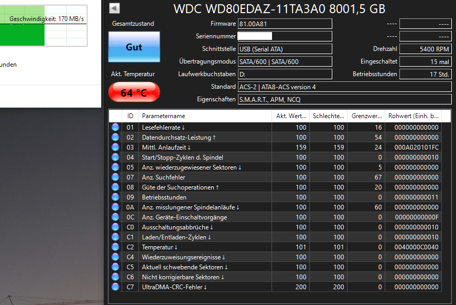Screen dimensions: 456x305
Task: Click the 64 °C temperature button
Action: coord(134,92)
